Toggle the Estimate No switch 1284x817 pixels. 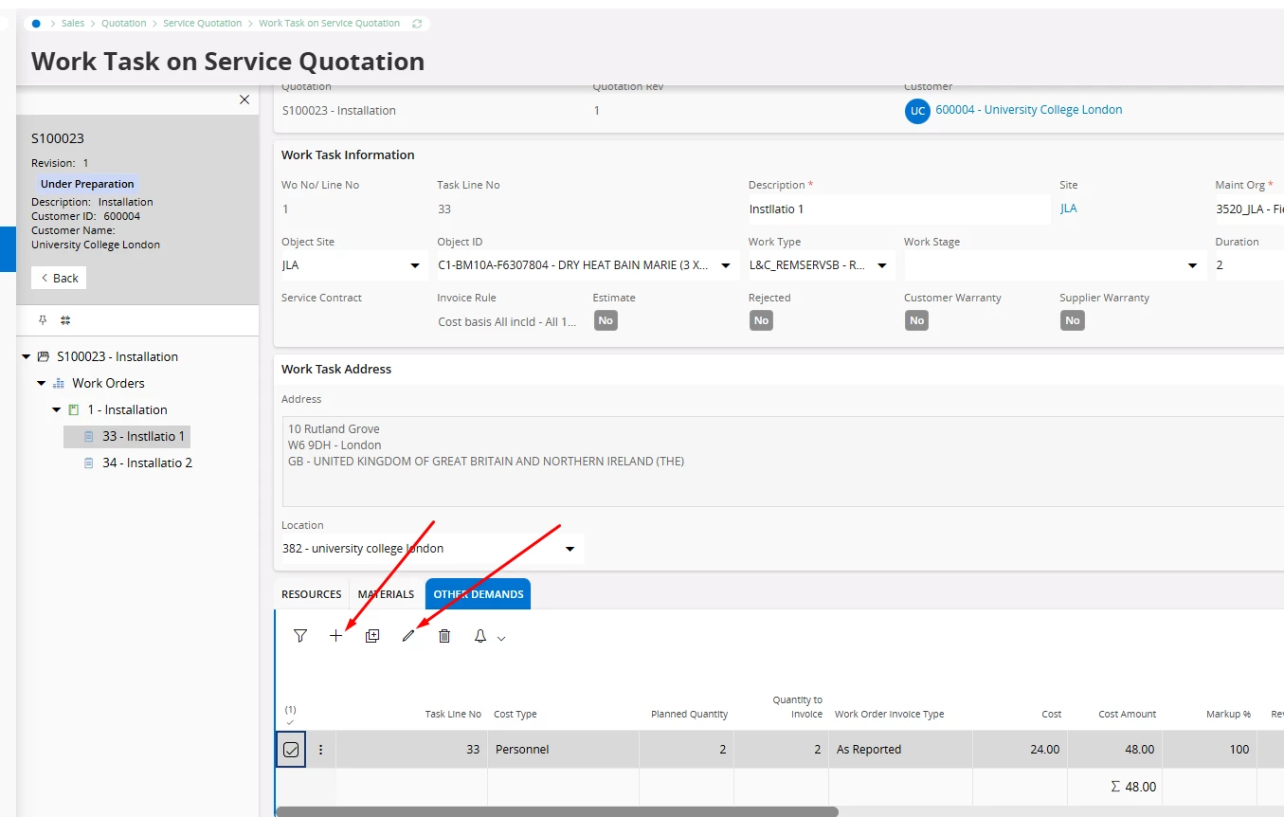[606, 320]
